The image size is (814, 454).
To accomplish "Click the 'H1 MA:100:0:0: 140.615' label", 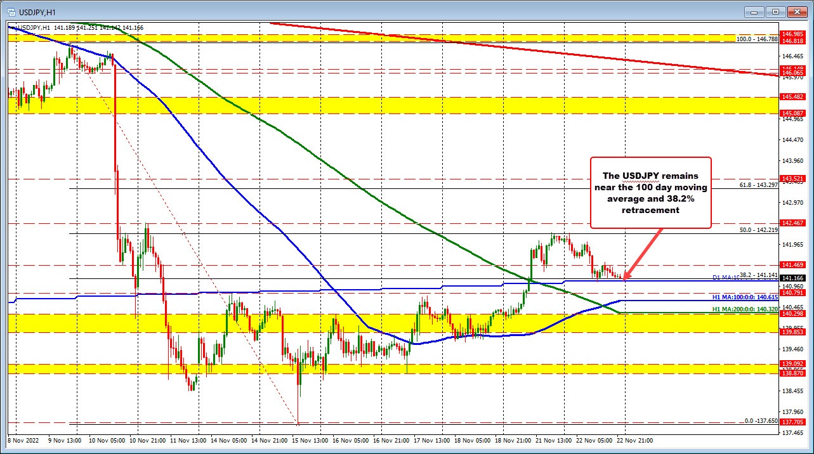I will tap(744, 297).
